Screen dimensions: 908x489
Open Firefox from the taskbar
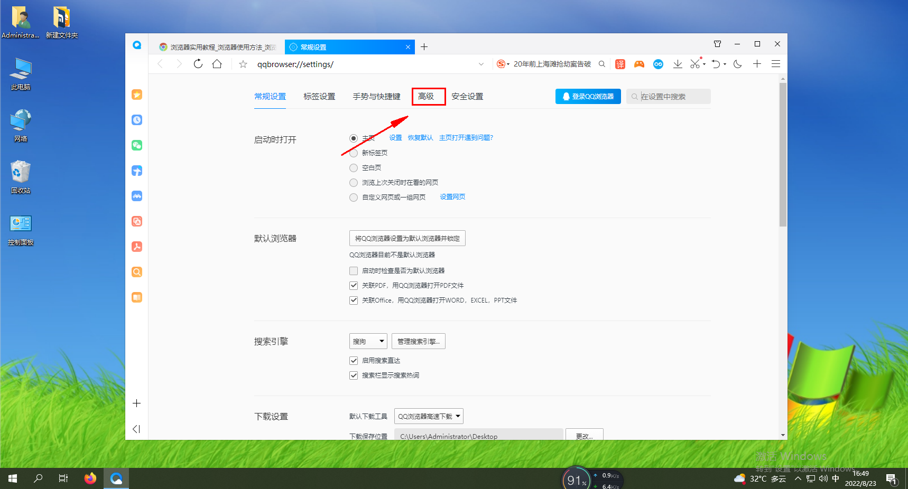(x=90, y=478)
